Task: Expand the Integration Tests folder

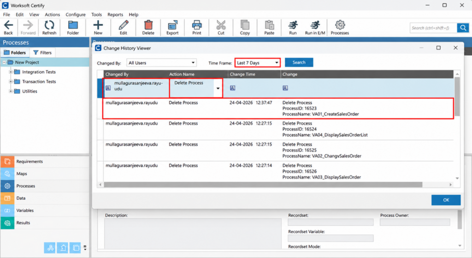Action: [x=11, y=72]
